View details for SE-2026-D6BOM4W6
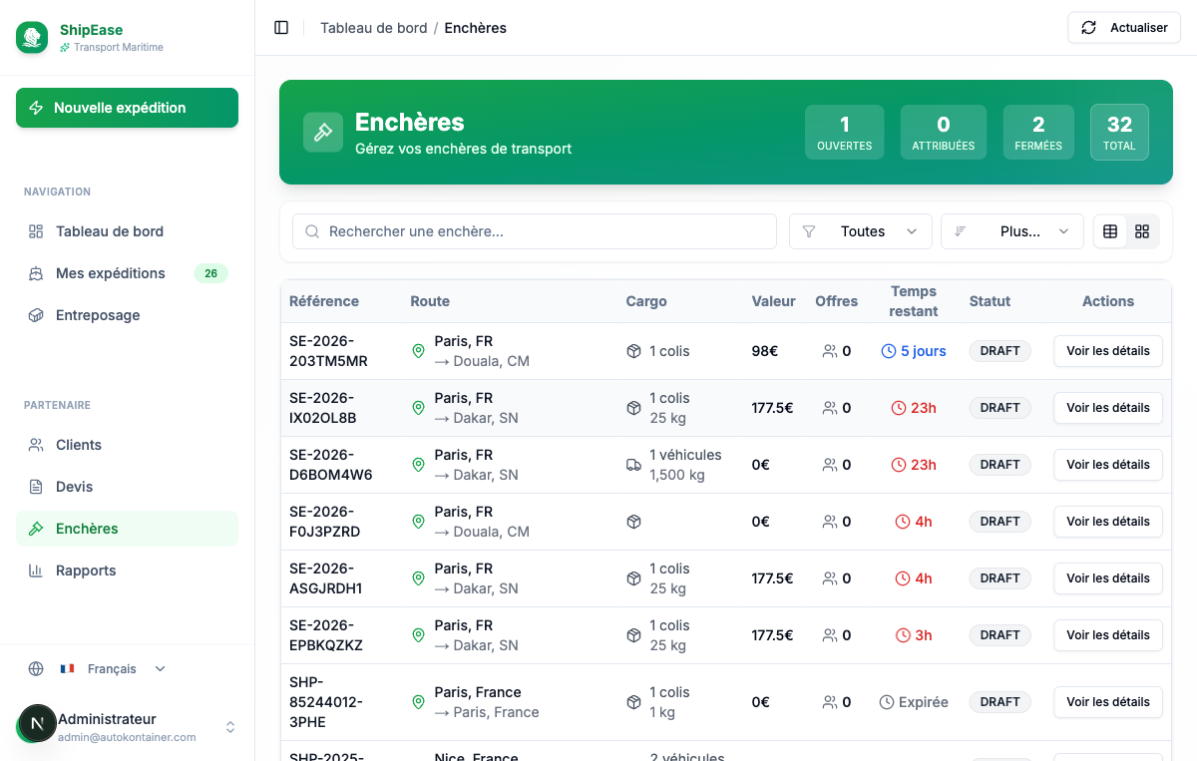 pyautogui.click(x=1108, y=465)
